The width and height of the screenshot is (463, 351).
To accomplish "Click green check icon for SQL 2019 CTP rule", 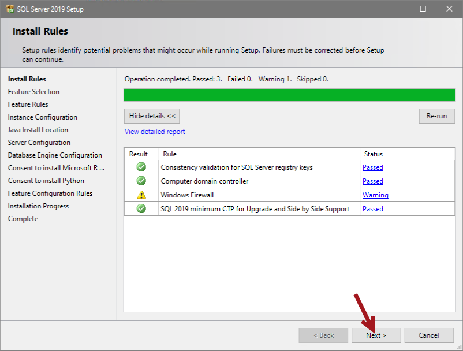I will point(141,209).
